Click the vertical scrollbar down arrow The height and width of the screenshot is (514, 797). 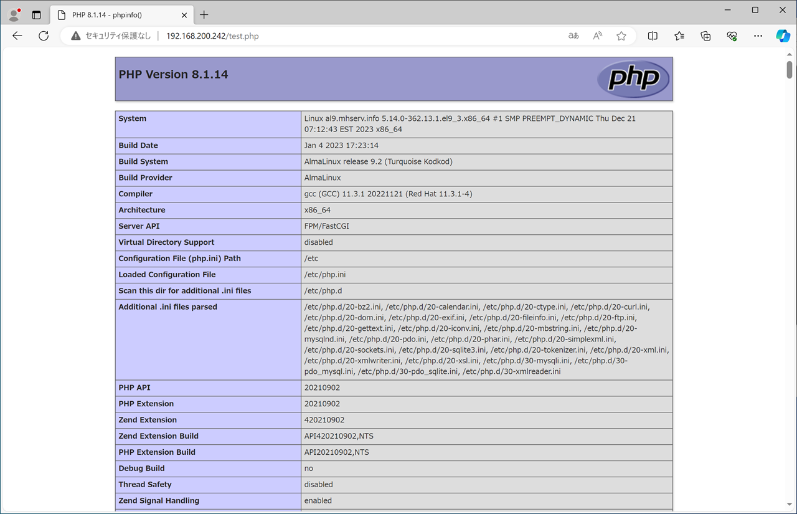point(789,505)
